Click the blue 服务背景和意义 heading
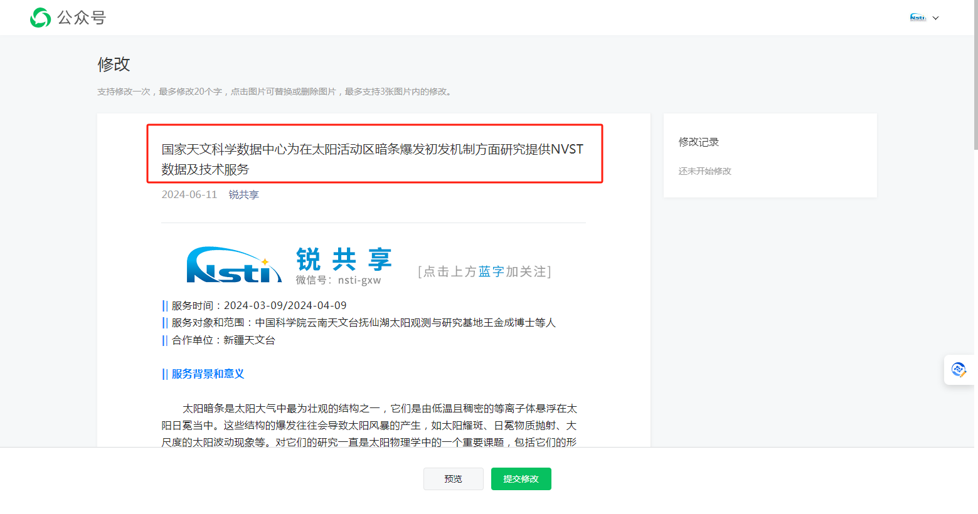Image resolution: width=978 pixels, height=514 pixels. [203, 374]
